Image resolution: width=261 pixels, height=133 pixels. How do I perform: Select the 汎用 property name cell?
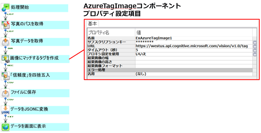click(111, 74)
